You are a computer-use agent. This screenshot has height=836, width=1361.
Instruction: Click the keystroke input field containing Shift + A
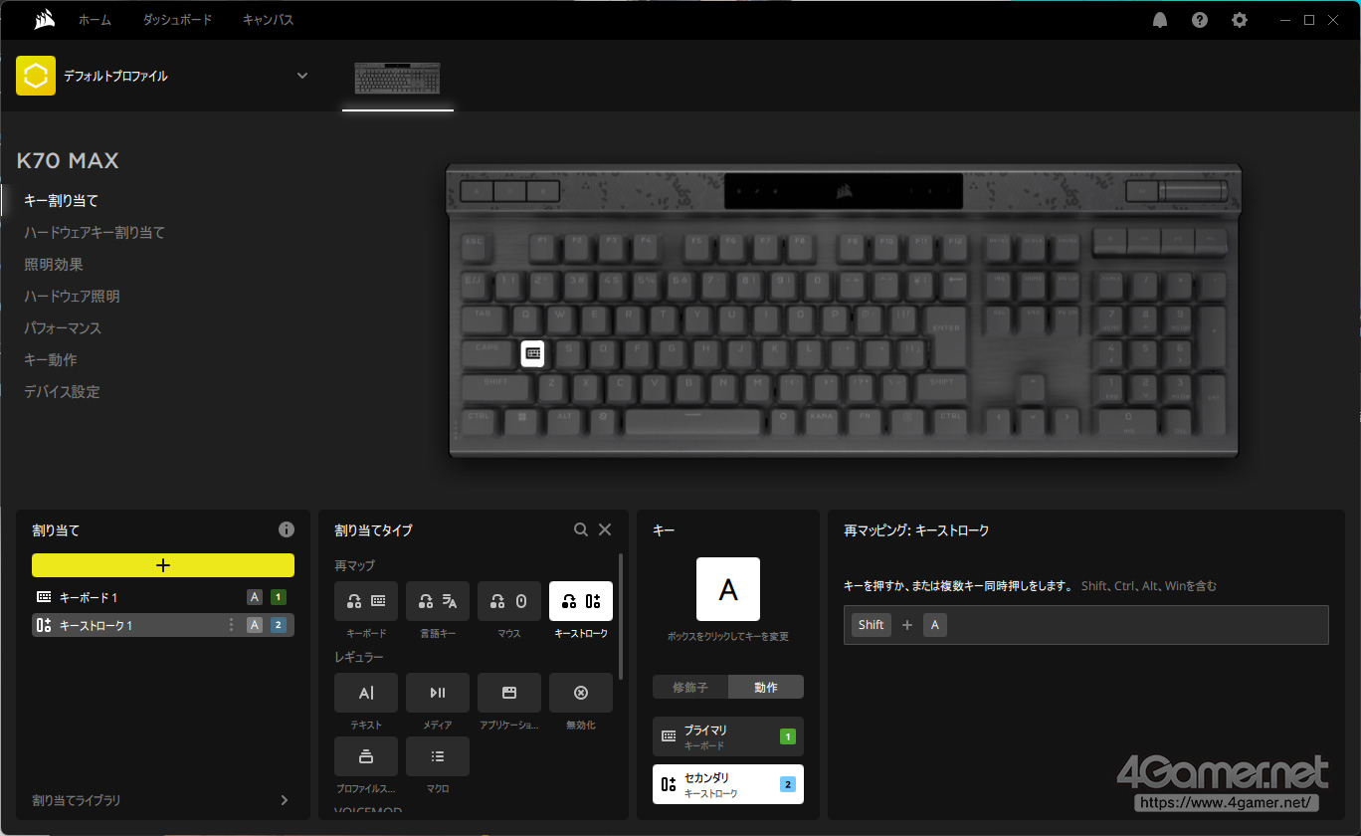click(x=1086, y=625)
